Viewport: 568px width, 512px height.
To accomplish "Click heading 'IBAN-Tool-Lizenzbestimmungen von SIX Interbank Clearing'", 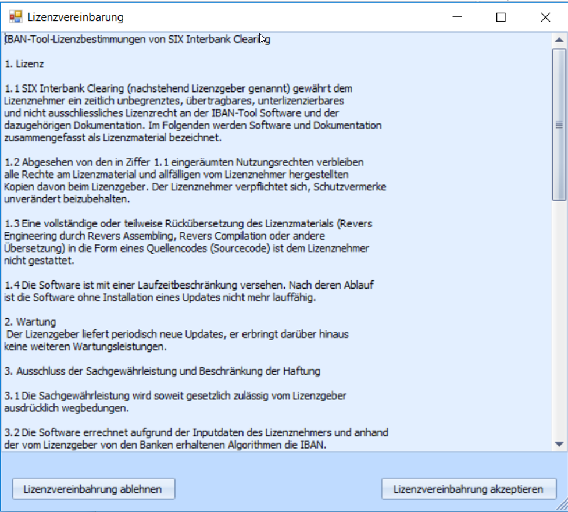I will [137, 39].
